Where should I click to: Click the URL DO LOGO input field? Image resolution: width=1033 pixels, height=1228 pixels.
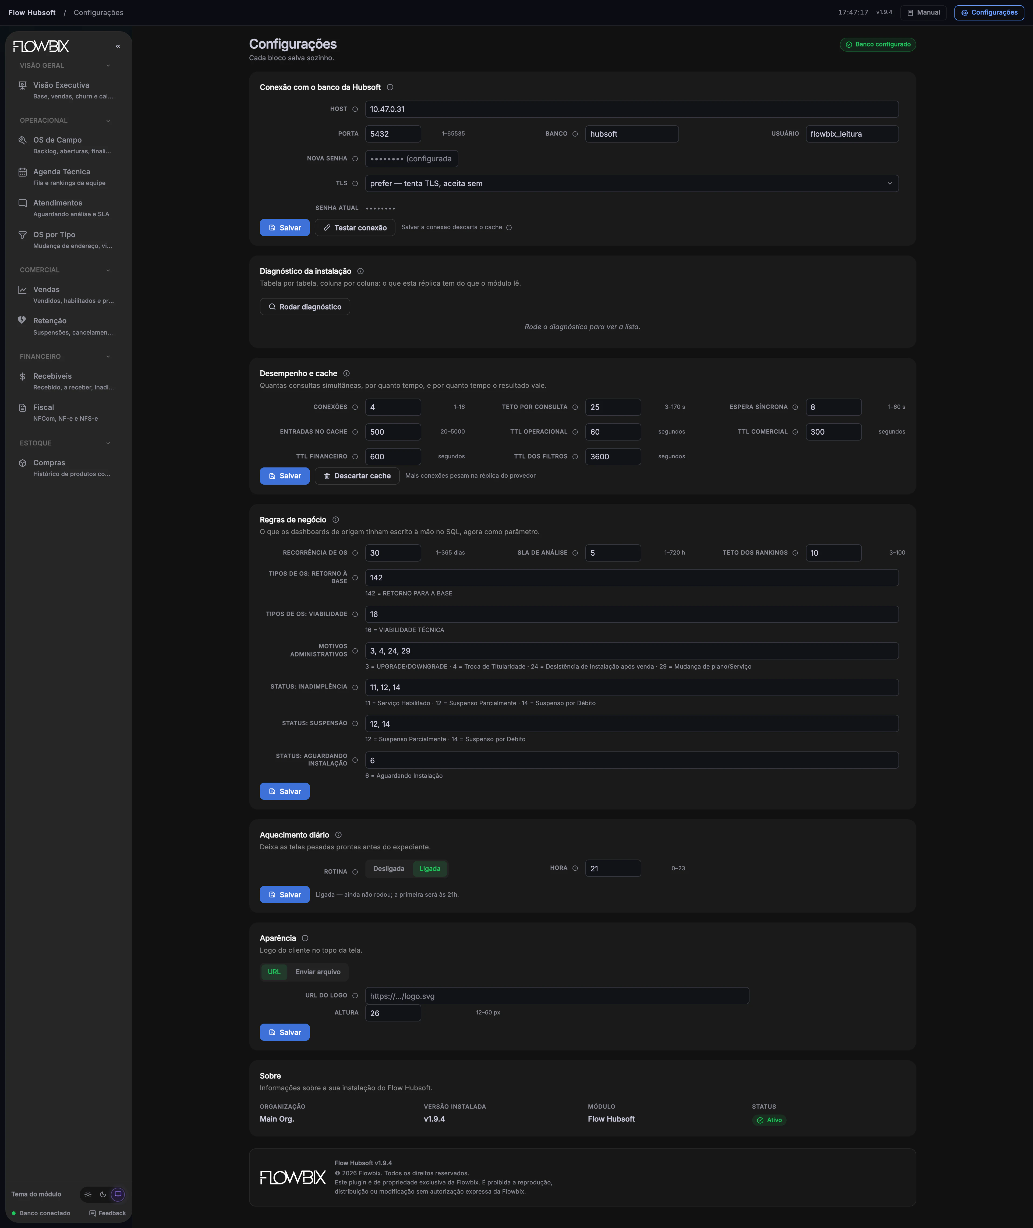point(557,996)
